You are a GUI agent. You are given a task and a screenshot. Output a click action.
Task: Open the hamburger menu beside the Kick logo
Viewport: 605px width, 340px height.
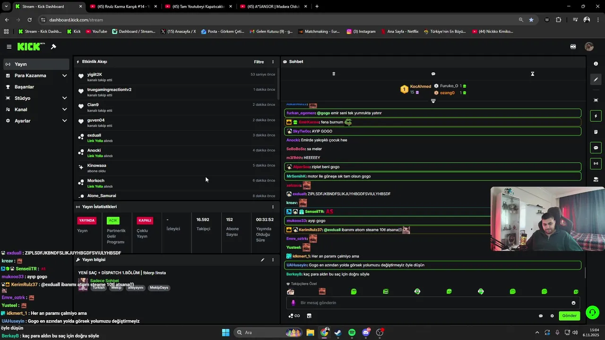[x=9, y=47]
